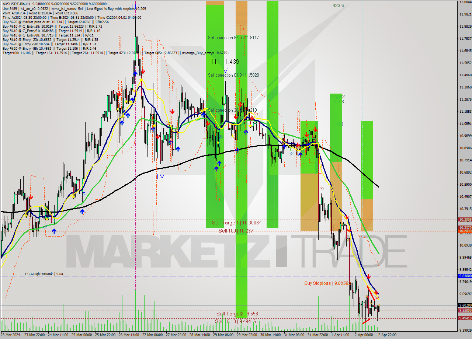Click the 10.0938 price axis value
Viewport: 472px width, 339px height.
[465, 245]
